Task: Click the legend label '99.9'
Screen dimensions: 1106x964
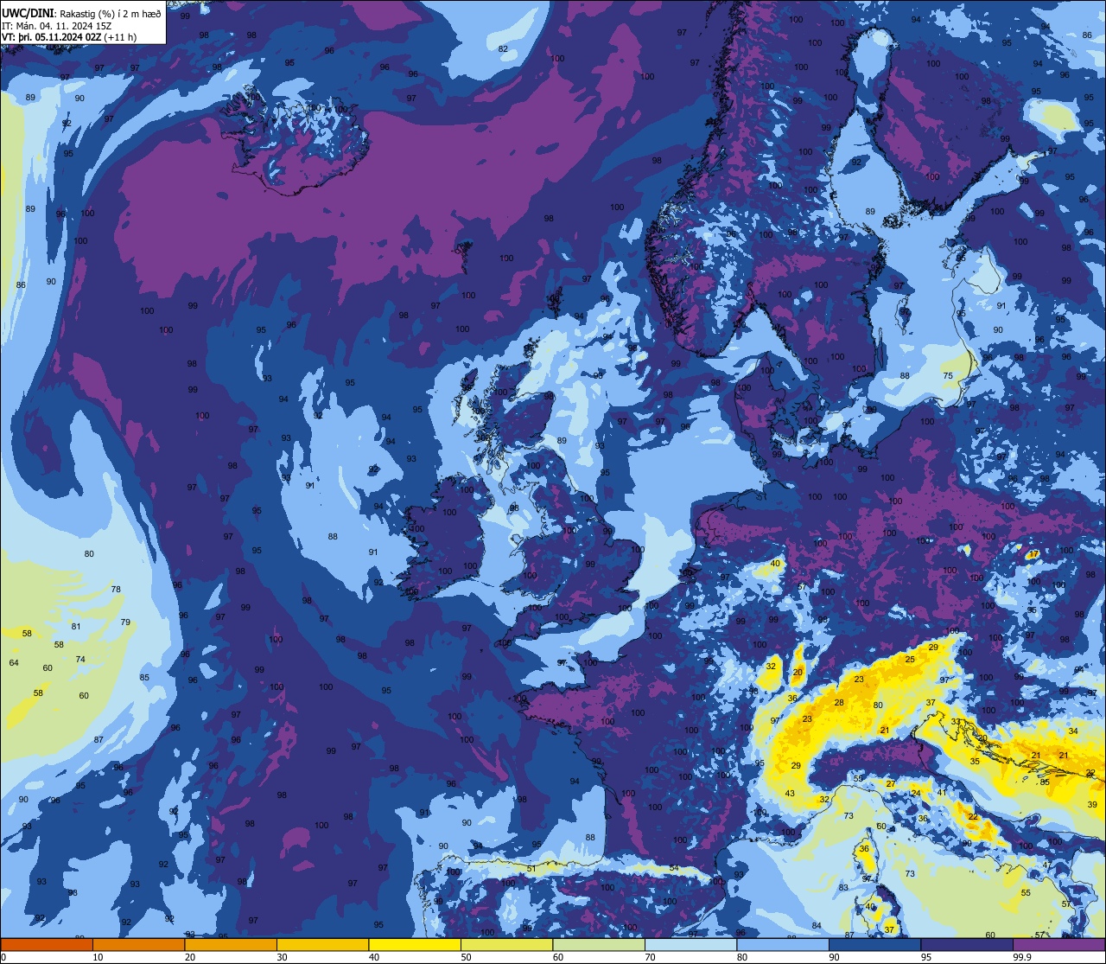Action: [1022, 957]
